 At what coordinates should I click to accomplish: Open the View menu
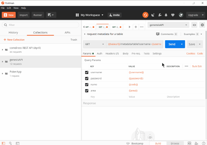point(16,8)
